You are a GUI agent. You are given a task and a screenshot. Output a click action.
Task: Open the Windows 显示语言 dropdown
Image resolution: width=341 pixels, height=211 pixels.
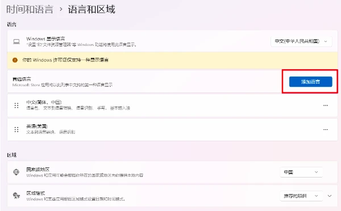pos(301,41)
